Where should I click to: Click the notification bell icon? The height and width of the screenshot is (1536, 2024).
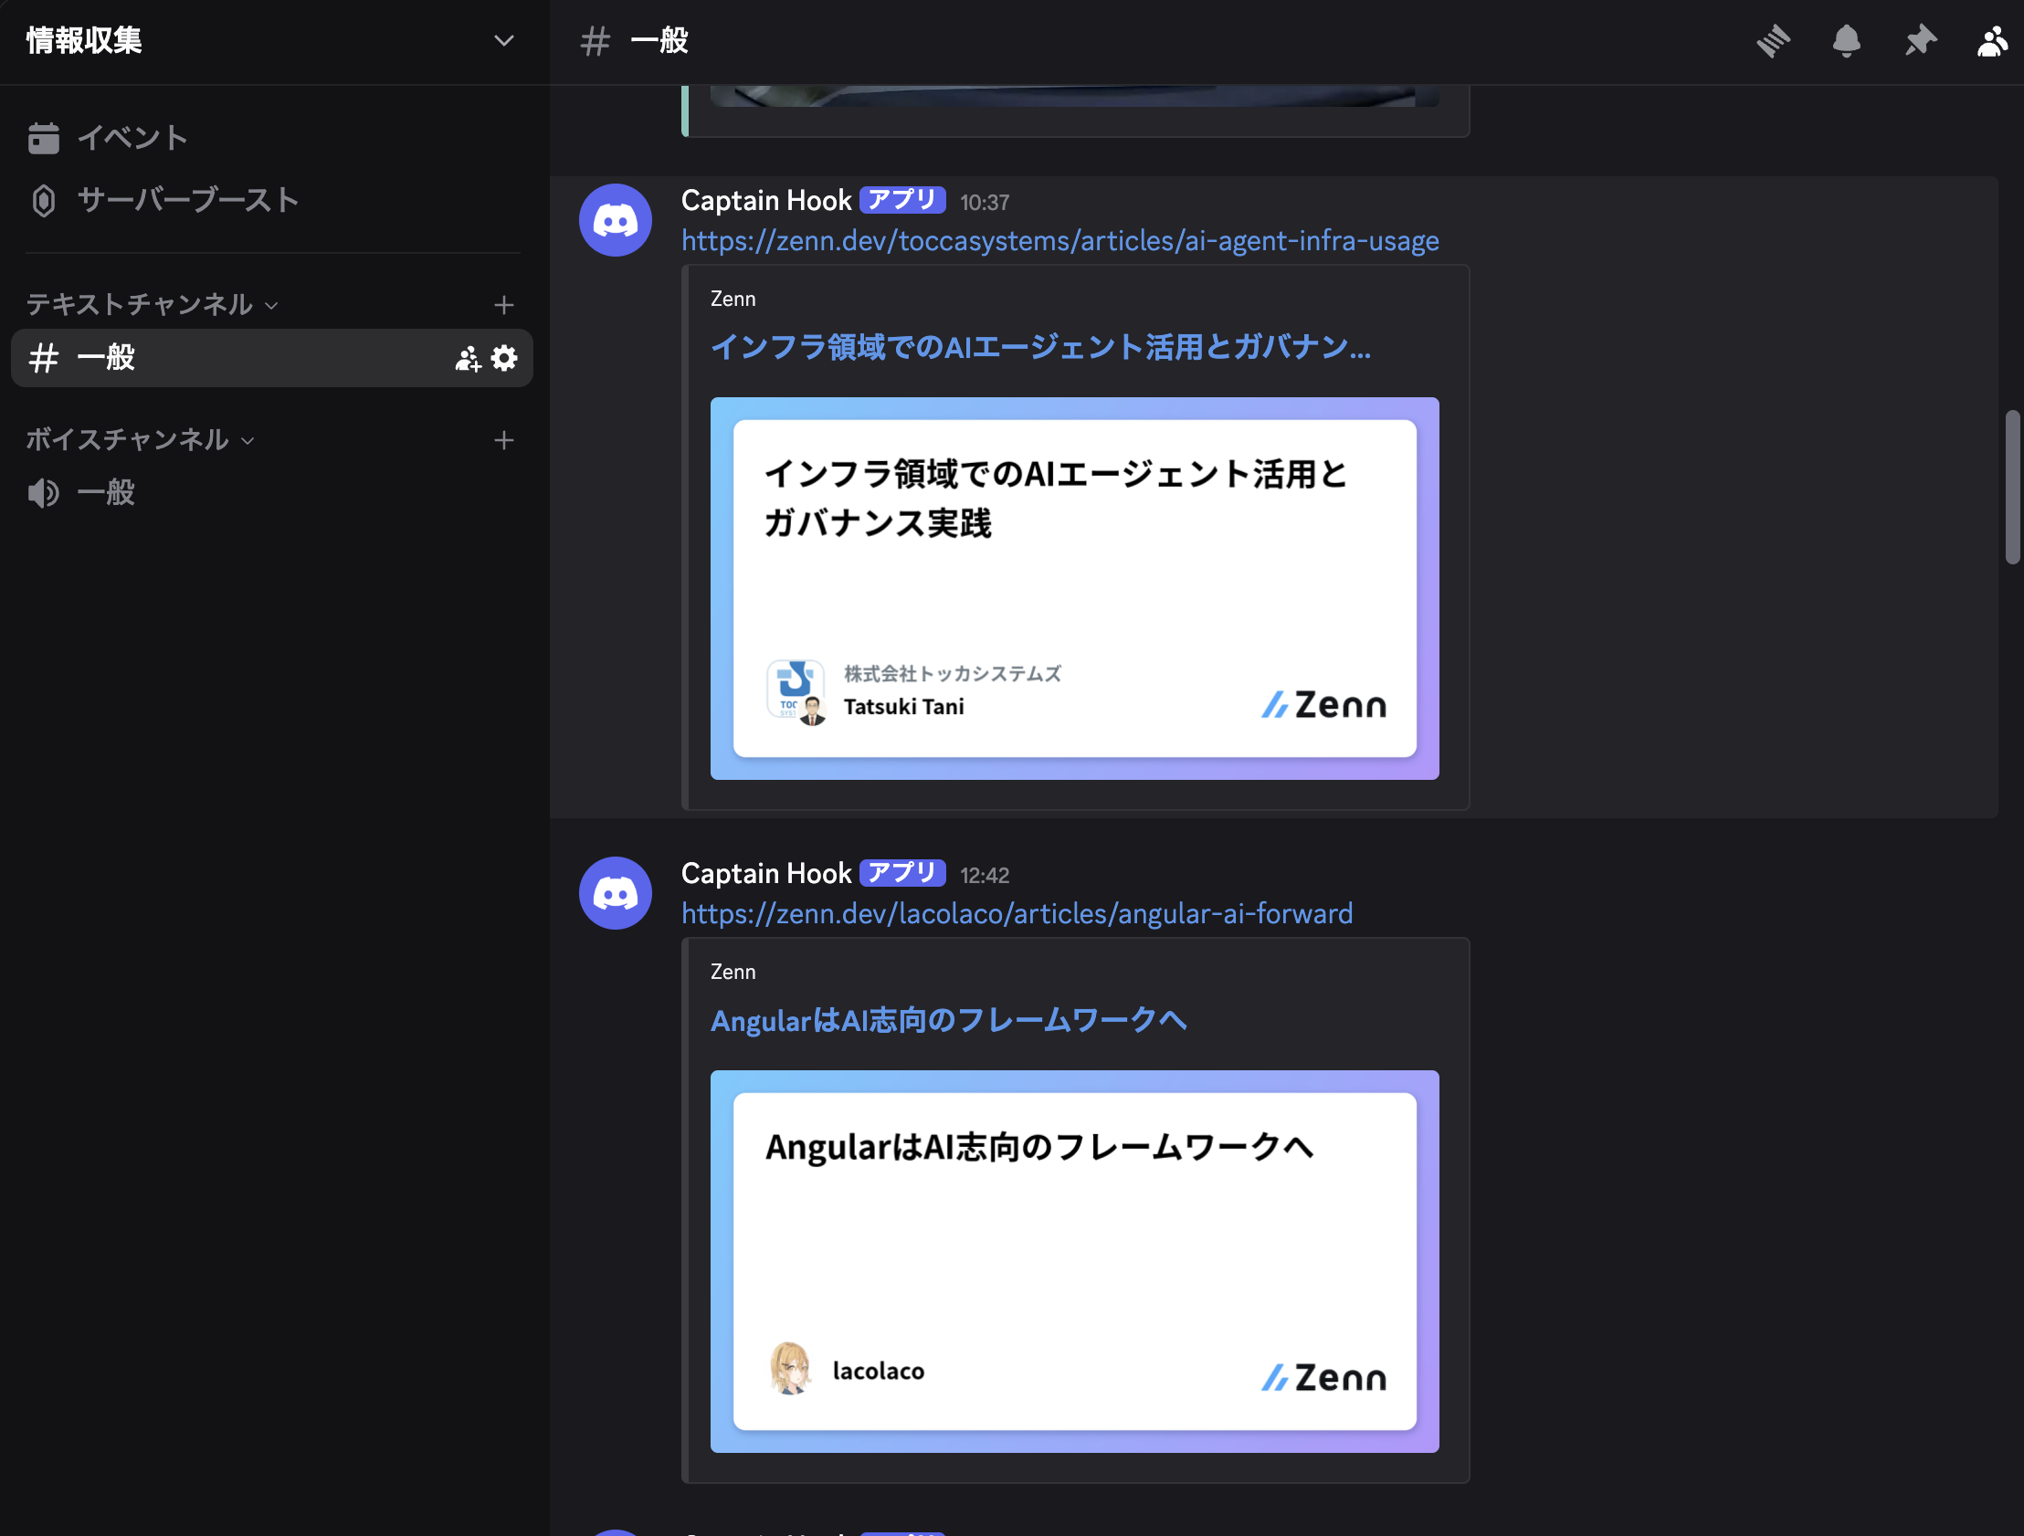click(x=1846, y=41)
